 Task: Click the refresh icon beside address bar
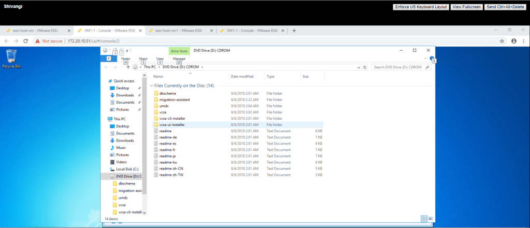365,67
